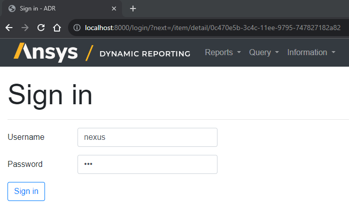Click the Password label

[x=25, y=164]
